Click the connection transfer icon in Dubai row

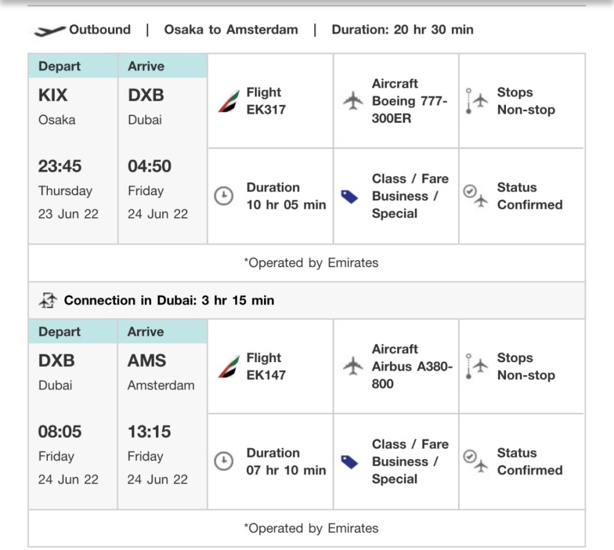[x=48, y=300]
